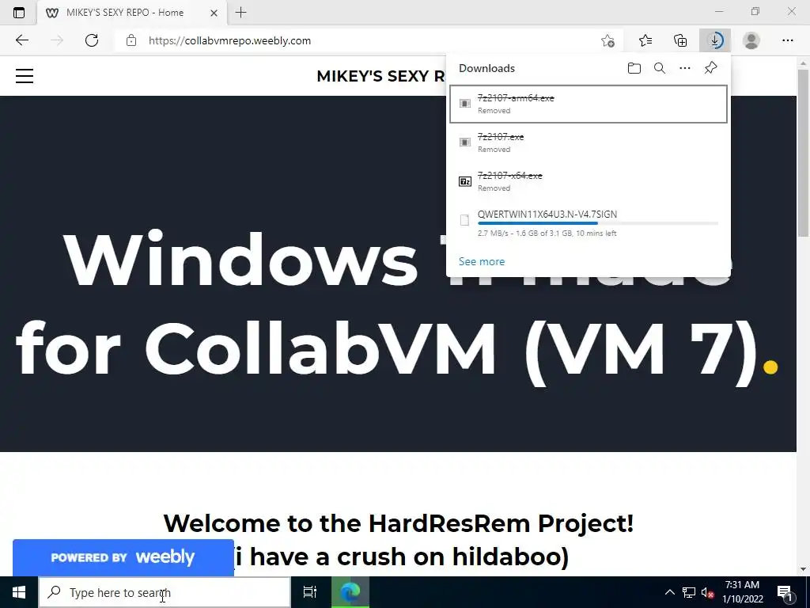
Task: Open a new tab with plus button
Action: (x=240, y=13)
